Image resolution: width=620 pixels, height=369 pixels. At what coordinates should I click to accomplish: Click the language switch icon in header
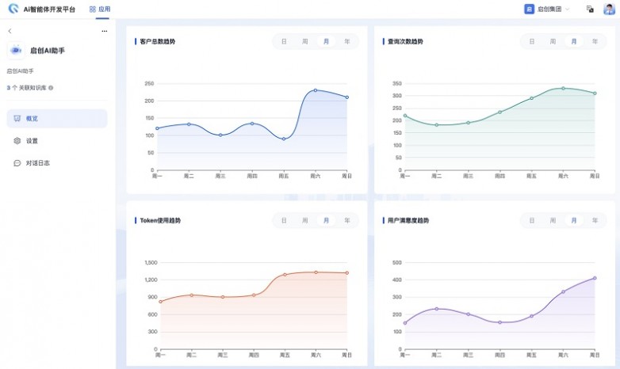tap(590, 9)
